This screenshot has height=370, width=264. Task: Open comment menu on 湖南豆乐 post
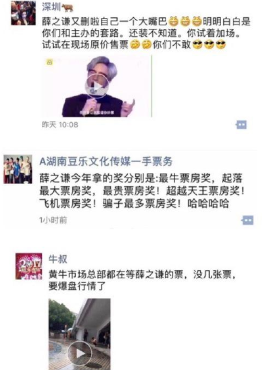(x=247, y=220)
